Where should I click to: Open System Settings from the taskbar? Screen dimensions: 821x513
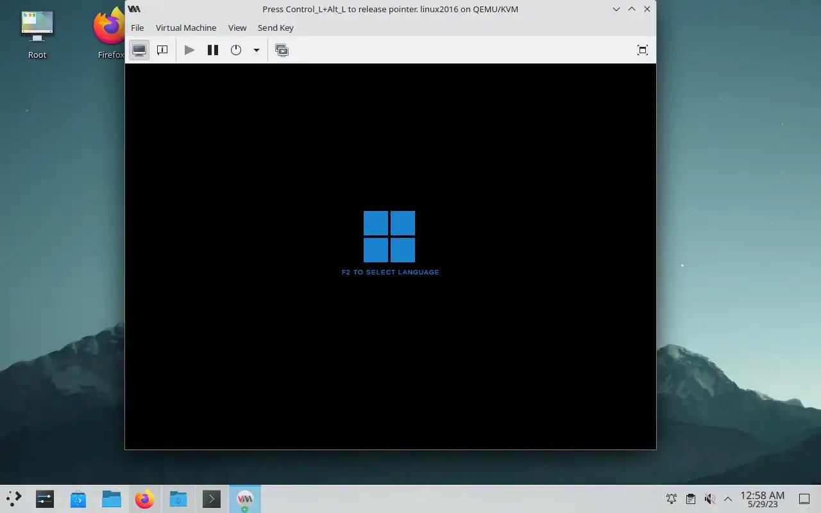45,499
